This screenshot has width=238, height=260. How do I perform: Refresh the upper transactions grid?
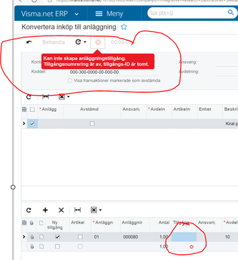point(29,97)
